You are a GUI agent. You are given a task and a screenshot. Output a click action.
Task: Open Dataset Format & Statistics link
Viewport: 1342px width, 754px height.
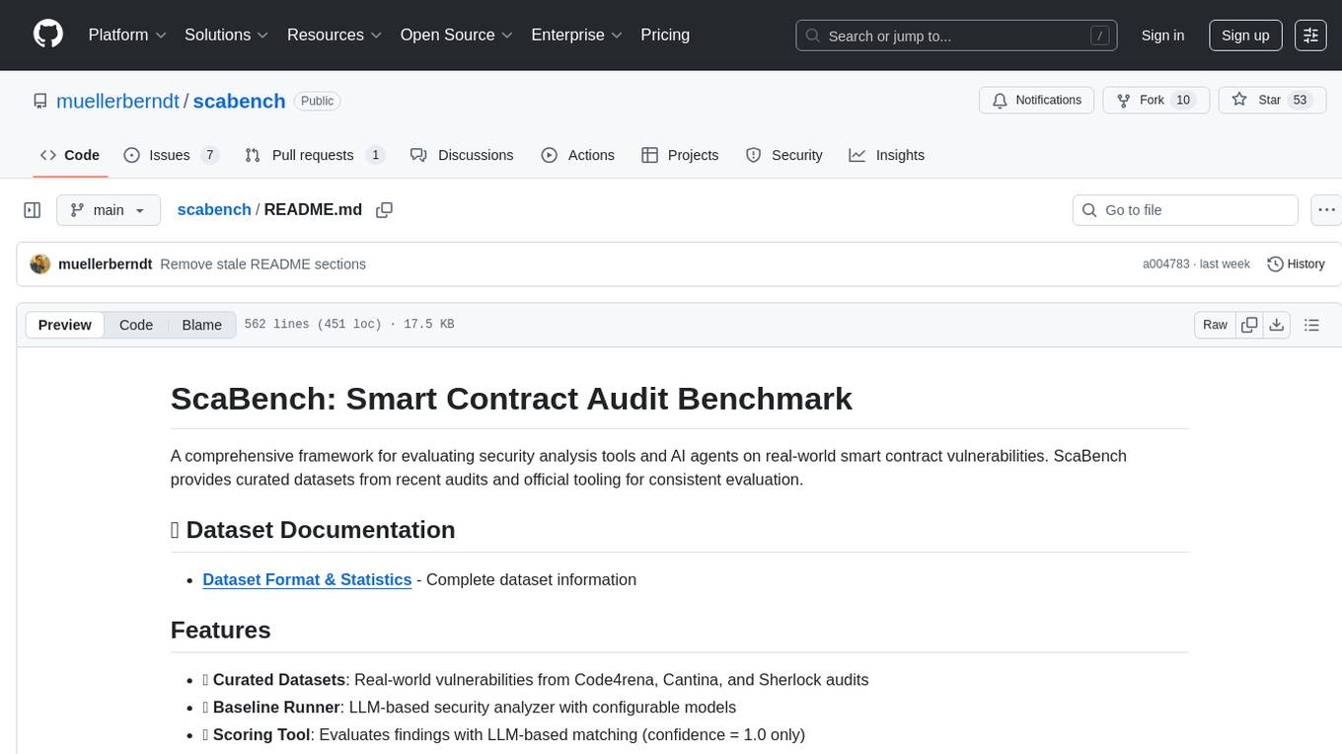[307, 579]
